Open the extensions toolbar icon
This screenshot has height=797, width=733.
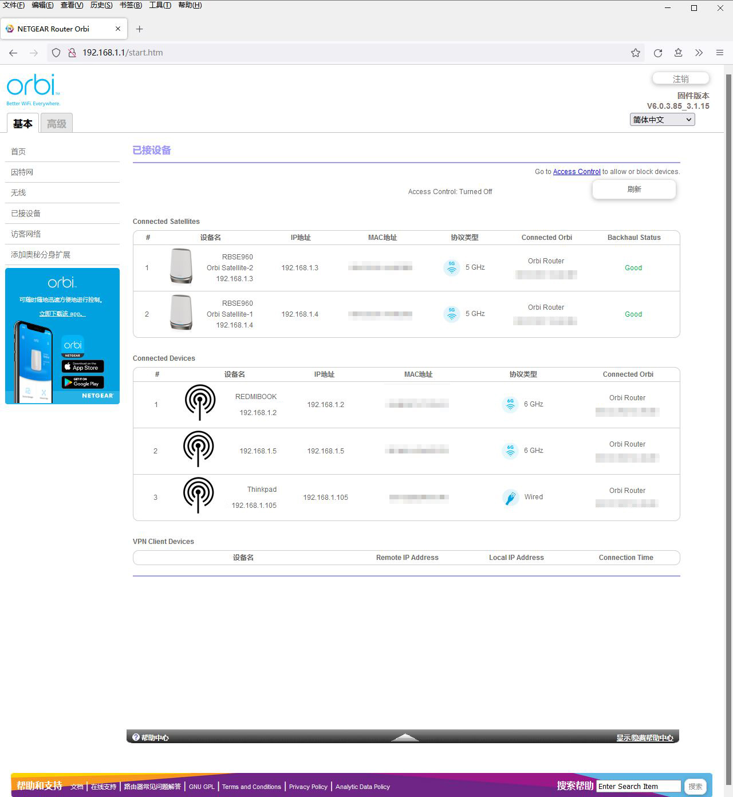679,53
